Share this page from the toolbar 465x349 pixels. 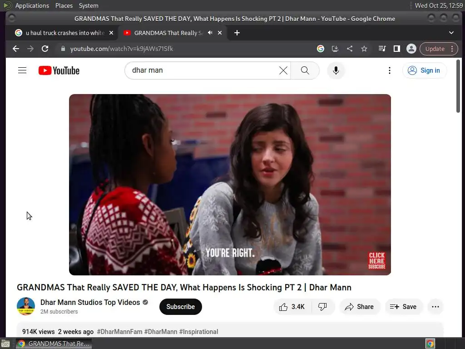tap(350, 49)
